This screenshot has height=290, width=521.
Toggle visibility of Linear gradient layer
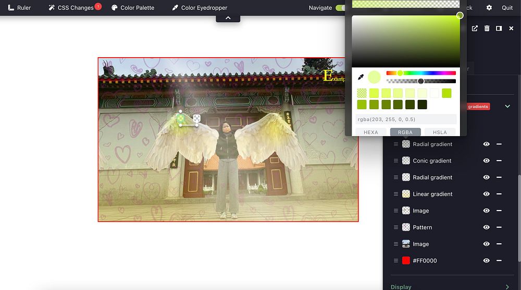pos(487,194)
